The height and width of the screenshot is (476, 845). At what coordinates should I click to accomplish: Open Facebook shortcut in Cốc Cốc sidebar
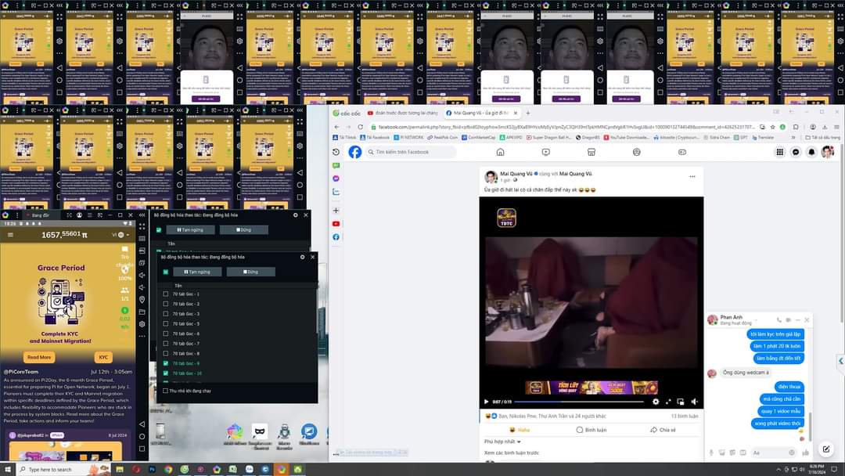(336, 236)
